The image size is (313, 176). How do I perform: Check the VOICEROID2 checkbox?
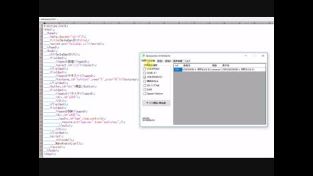tap(145, 69)
